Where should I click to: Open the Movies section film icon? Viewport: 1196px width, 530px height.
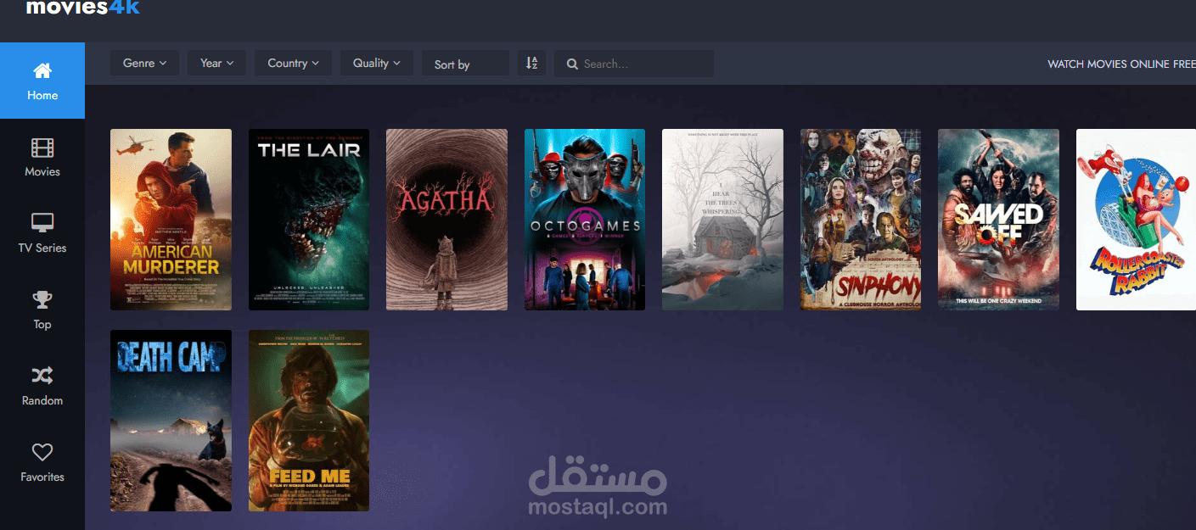click(42, 148)
